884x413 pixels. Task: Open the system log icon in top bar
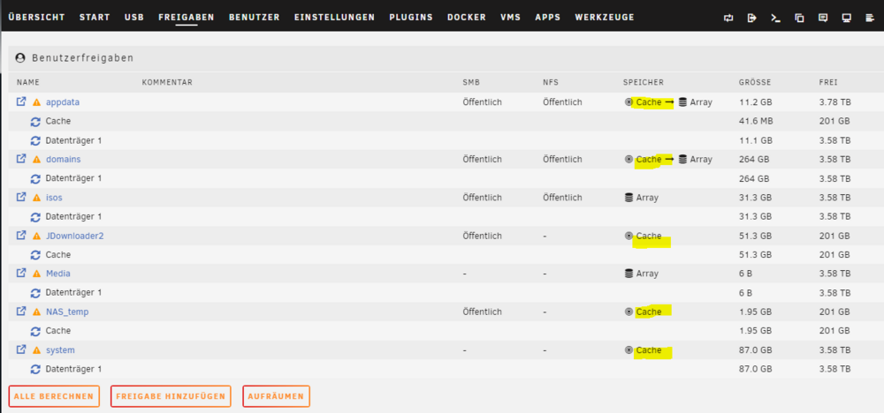(869, 18)
